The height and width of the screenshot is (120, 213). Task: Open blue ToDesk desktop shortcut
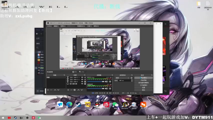60,105
